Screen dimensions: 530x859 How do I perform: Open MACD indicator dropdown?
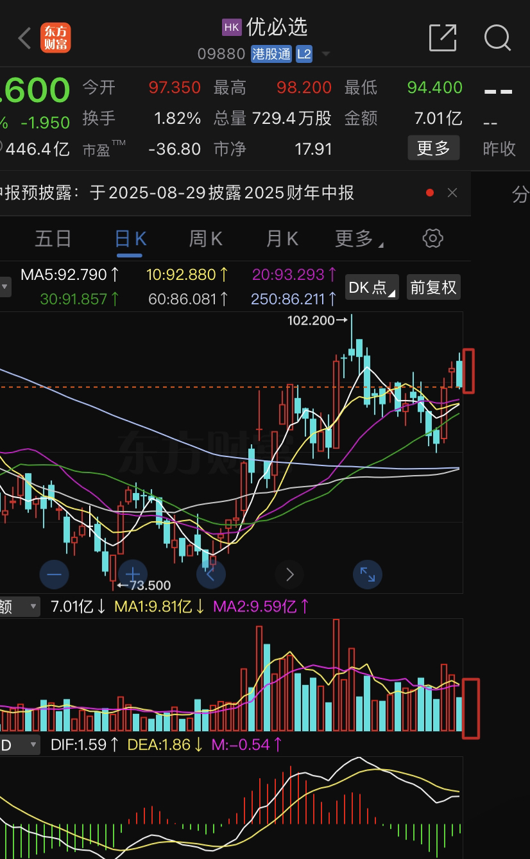[x=19, y=745]
